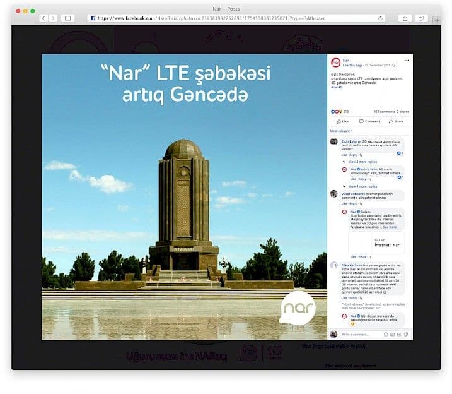Viewport: 452px width, 394px height.
Task: Click the Nizami mausoleum photo
Action: click(x=184, y=197)
